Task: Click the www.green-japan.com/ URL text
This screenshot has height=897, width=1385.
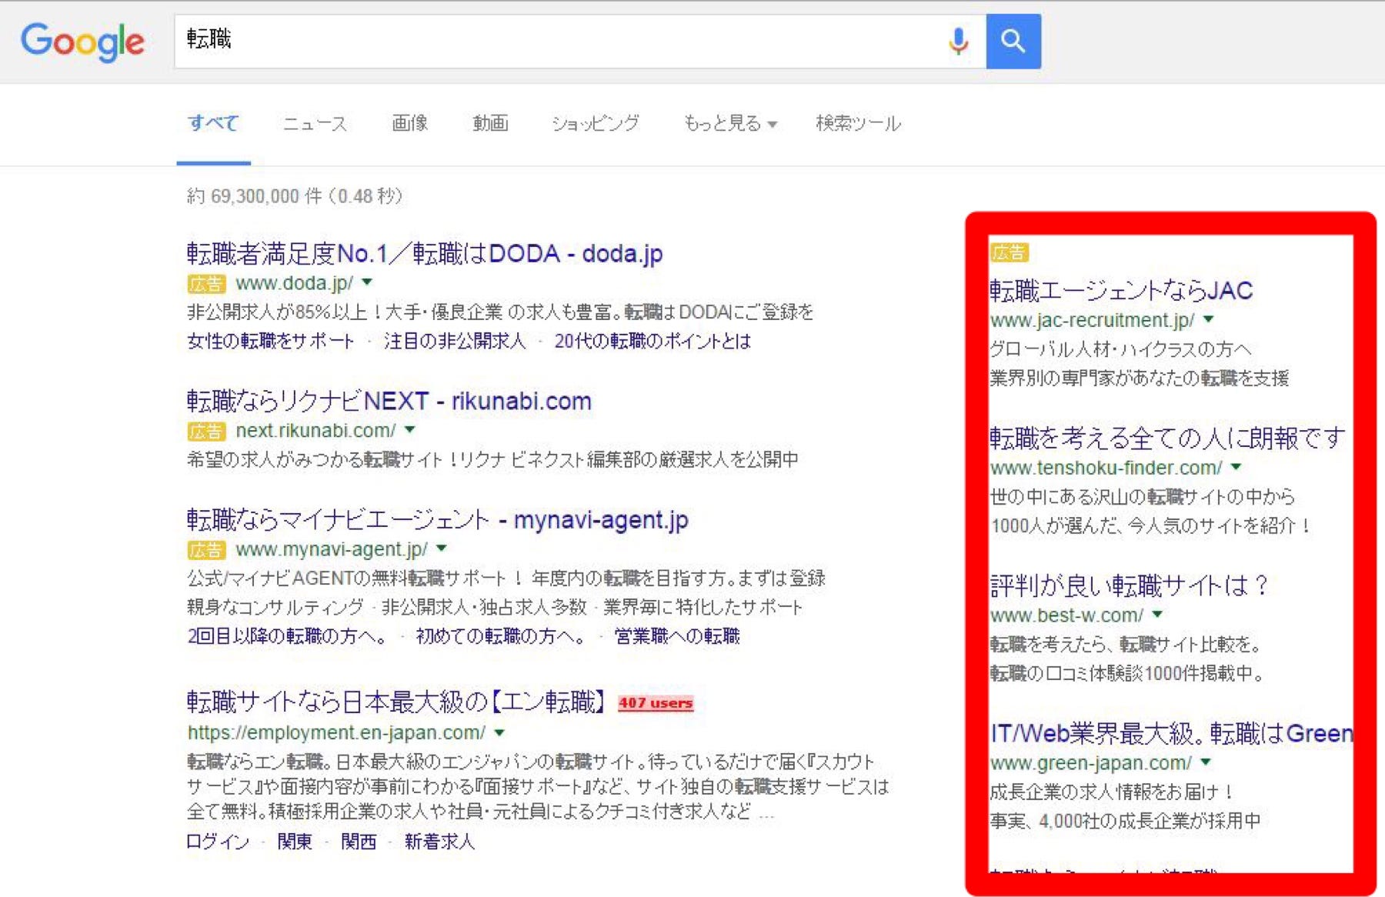Action: pyautogui.click(x=1090, y=763)
